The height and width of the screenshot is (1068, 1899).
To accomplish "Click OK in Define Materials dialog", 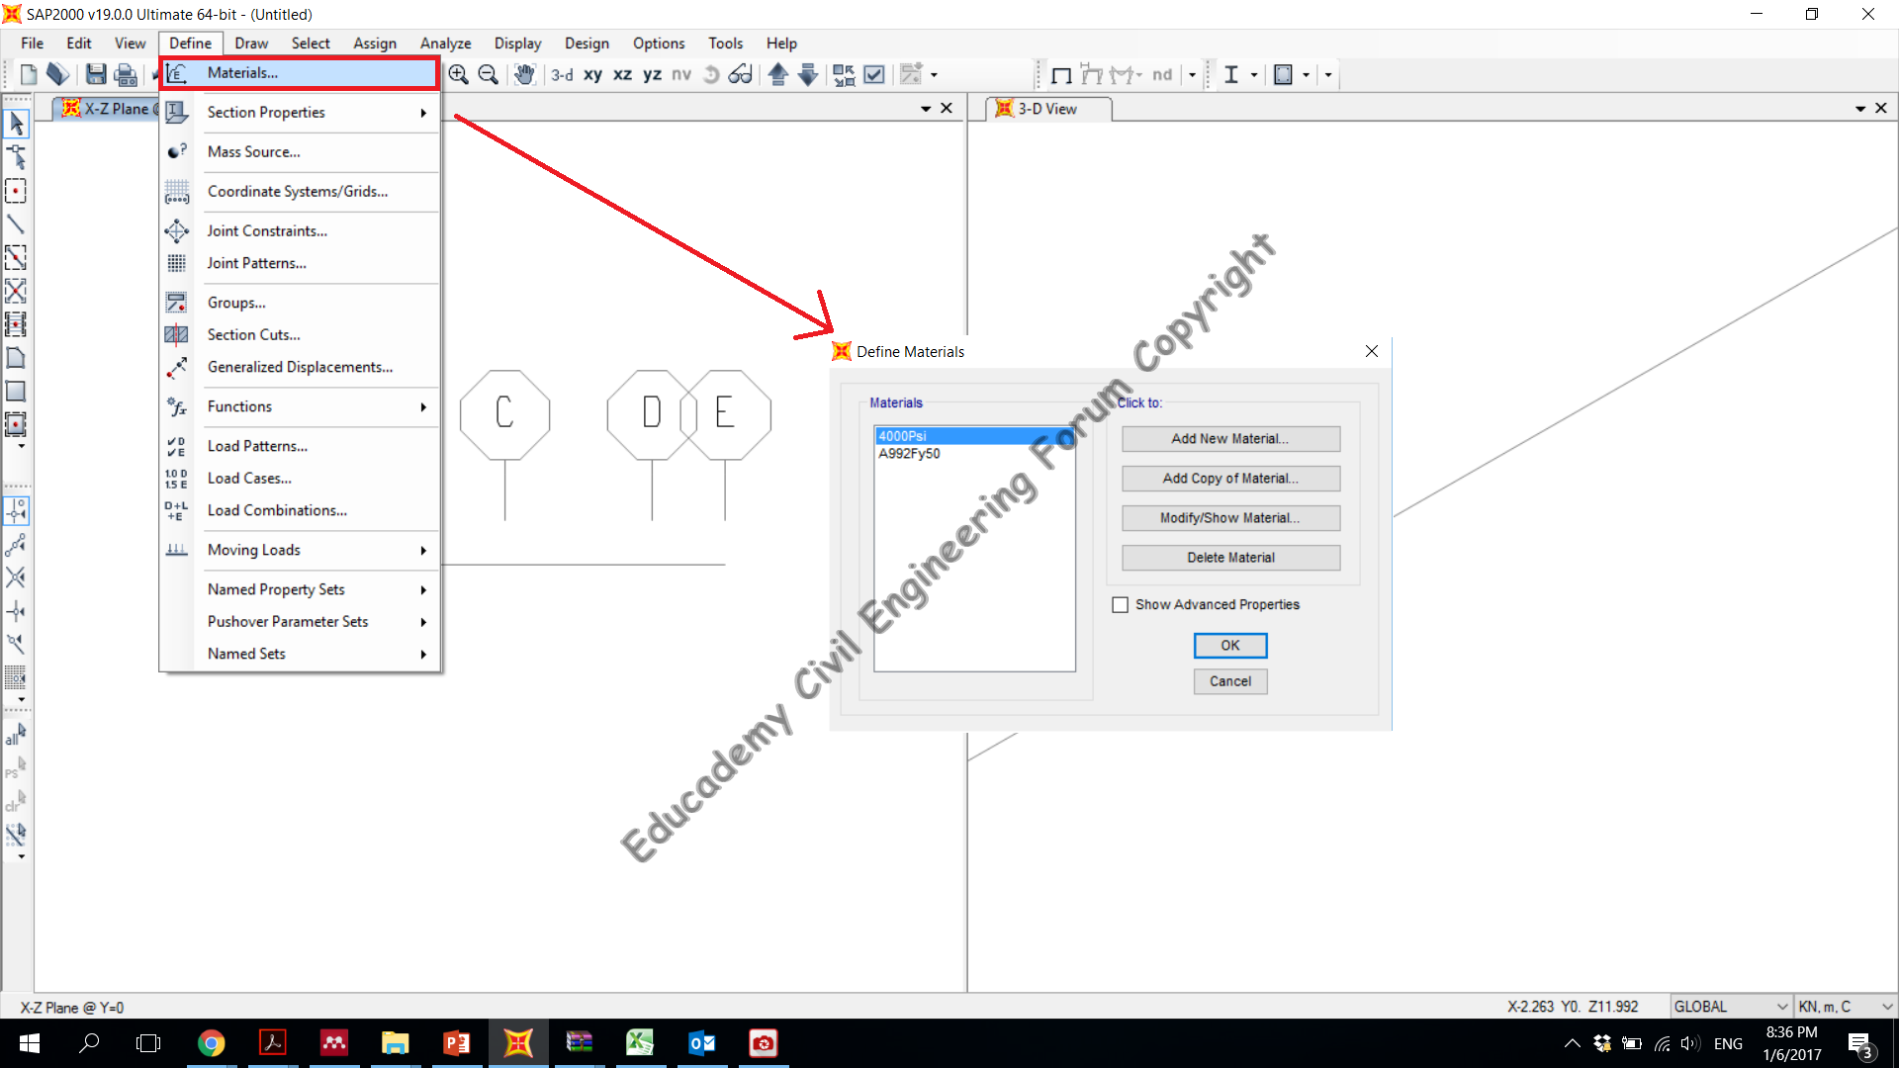I will tap(1230, 645).
